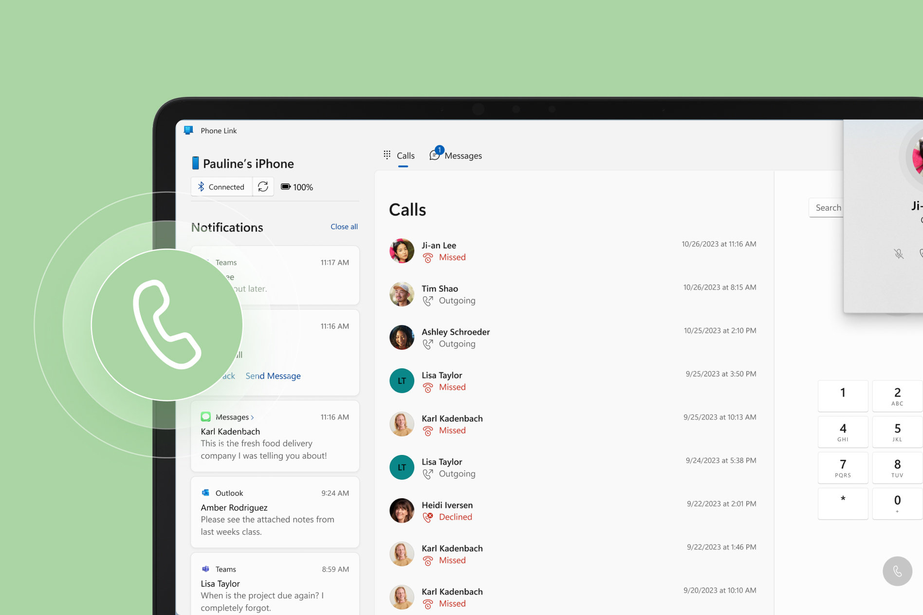Click Send Message in the call notification
Screen dimensions: 923x615
pyautogui.click(x=273, y=376)
